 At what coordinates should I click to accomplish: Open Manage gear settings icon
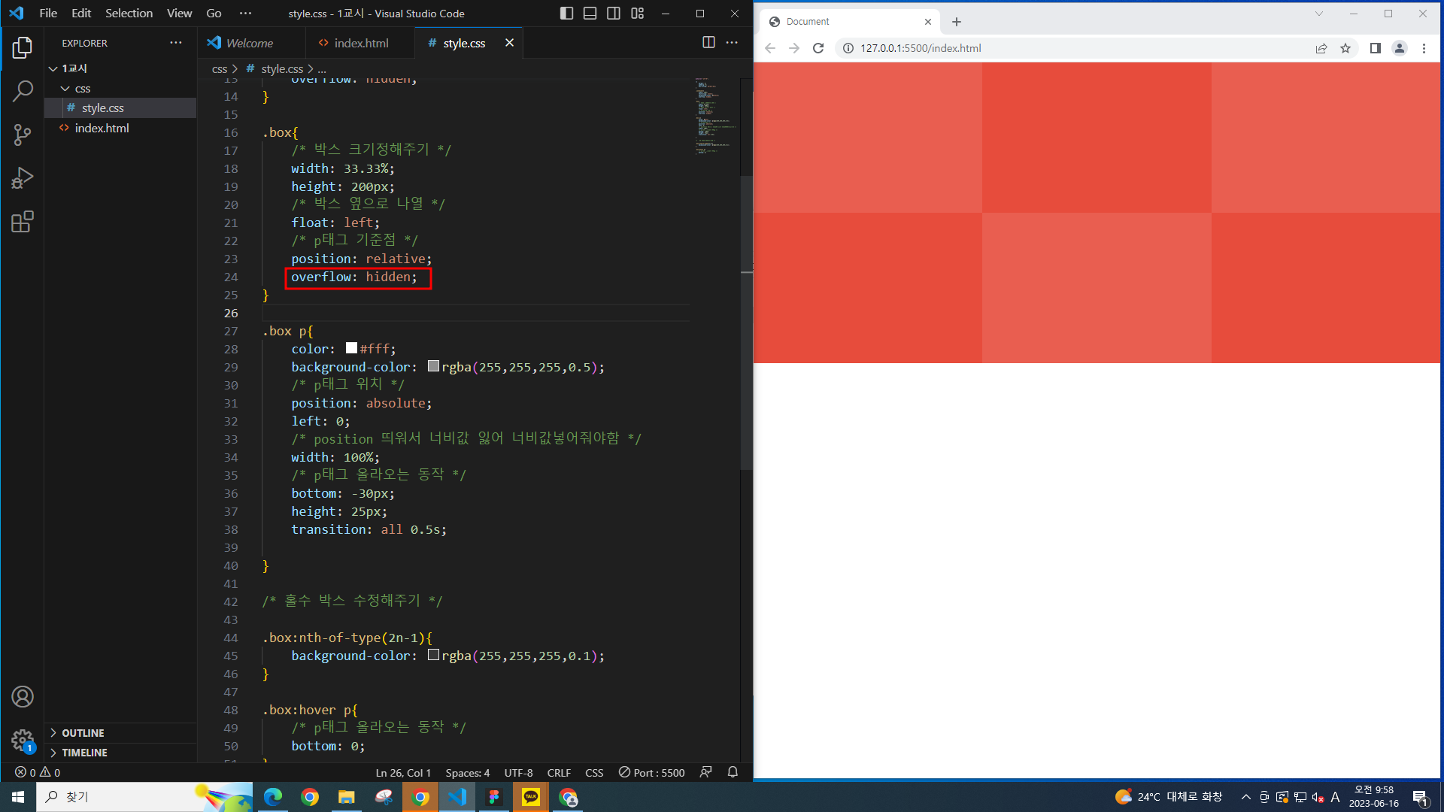point(23,741)
